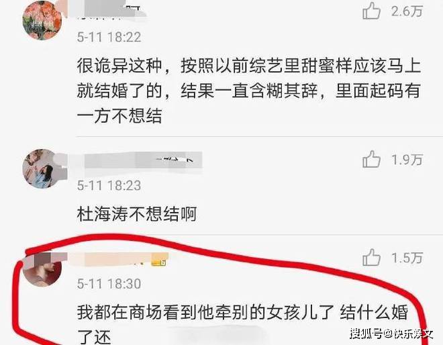Screen dimensions: 443x345
Task: Tap the 1.5万 like count
Action: pos(407,258)
